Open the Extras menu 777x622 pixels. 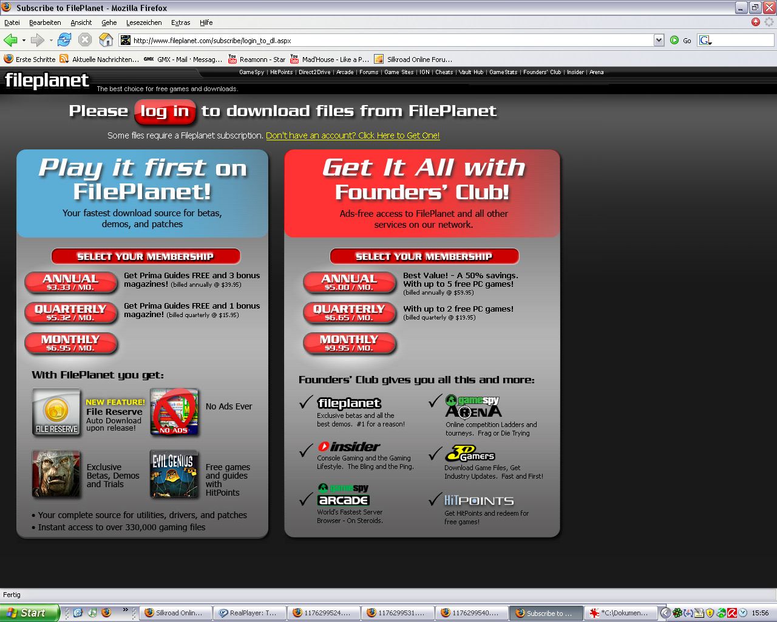pyautogui.click(x=180, y=22)
